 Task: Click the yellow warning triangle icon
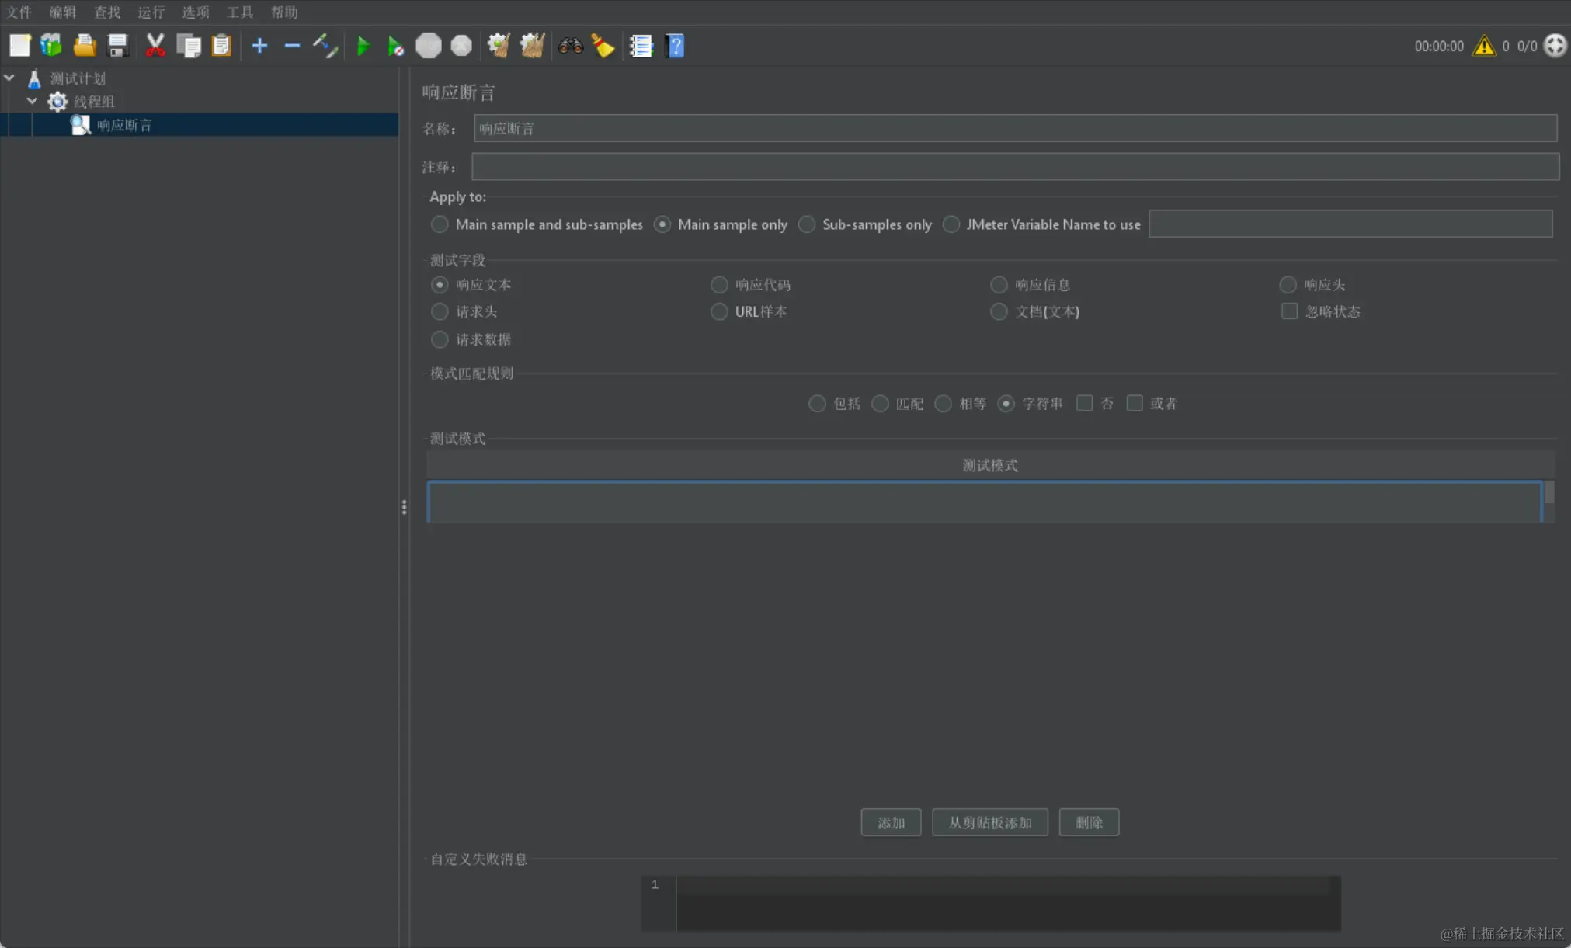(1484, 46)
